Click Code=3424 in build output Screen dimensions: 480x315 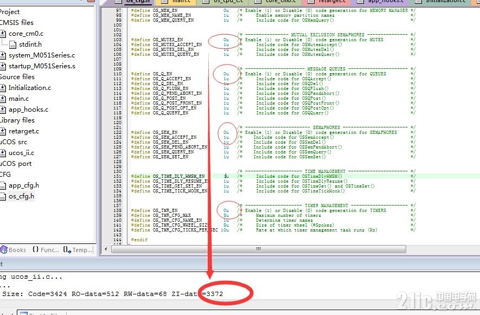coord(47,294)
